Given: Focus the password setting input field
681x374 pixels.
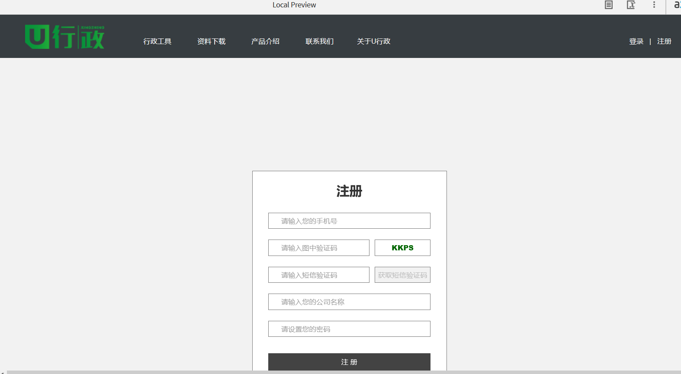Looking at the screenshot, I should 349,329.
